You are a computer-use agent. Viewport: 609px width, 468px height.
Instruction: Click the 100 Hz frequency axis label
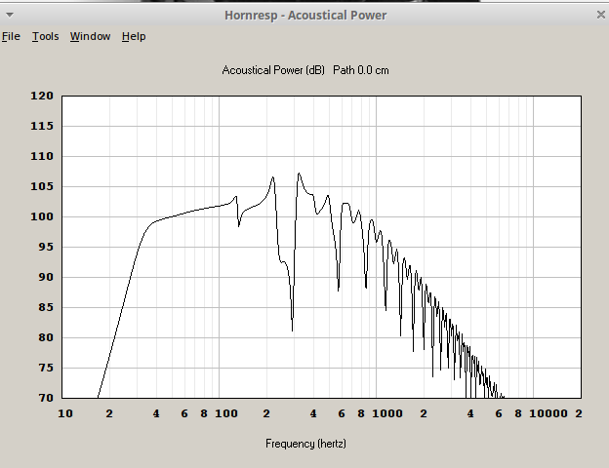click(226, 413)
